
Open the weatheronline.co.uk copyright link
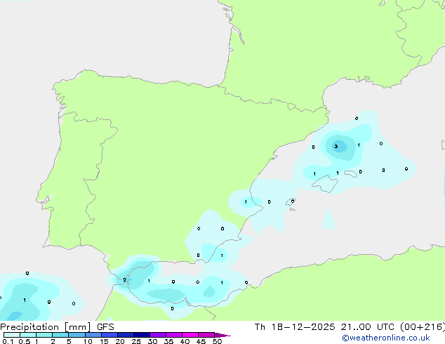coord(386,338)
